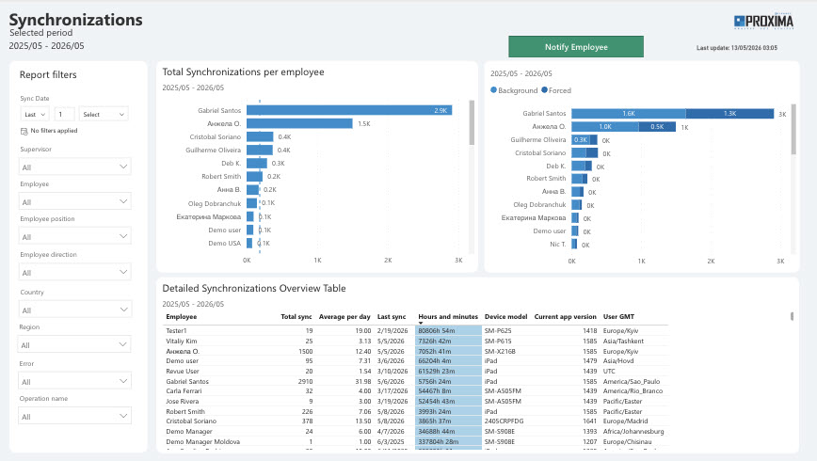Click Gabriel Santos 1.3K Forced segment
The image size is (817, 461).
click(x=729, y=114)
